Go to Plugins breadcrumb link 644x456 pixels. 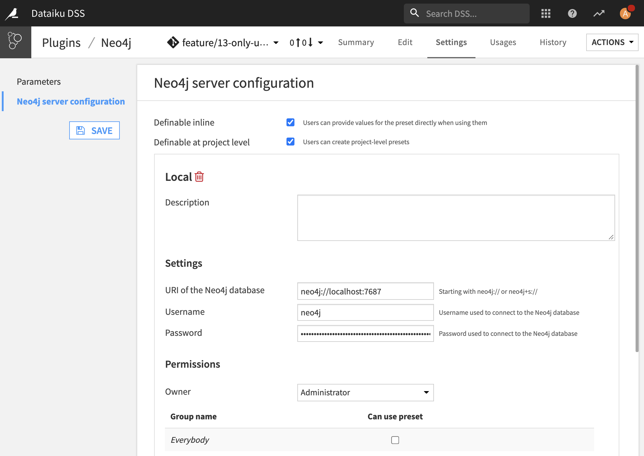(61, 43)
